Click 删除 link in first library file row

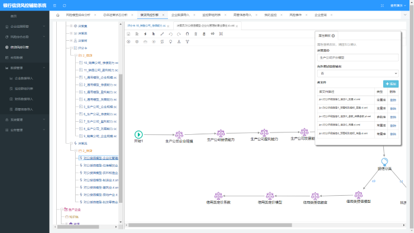point(393,100)
